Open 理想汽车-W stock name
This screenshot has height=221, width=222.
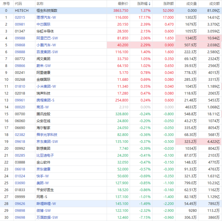(x=46, y=17)
